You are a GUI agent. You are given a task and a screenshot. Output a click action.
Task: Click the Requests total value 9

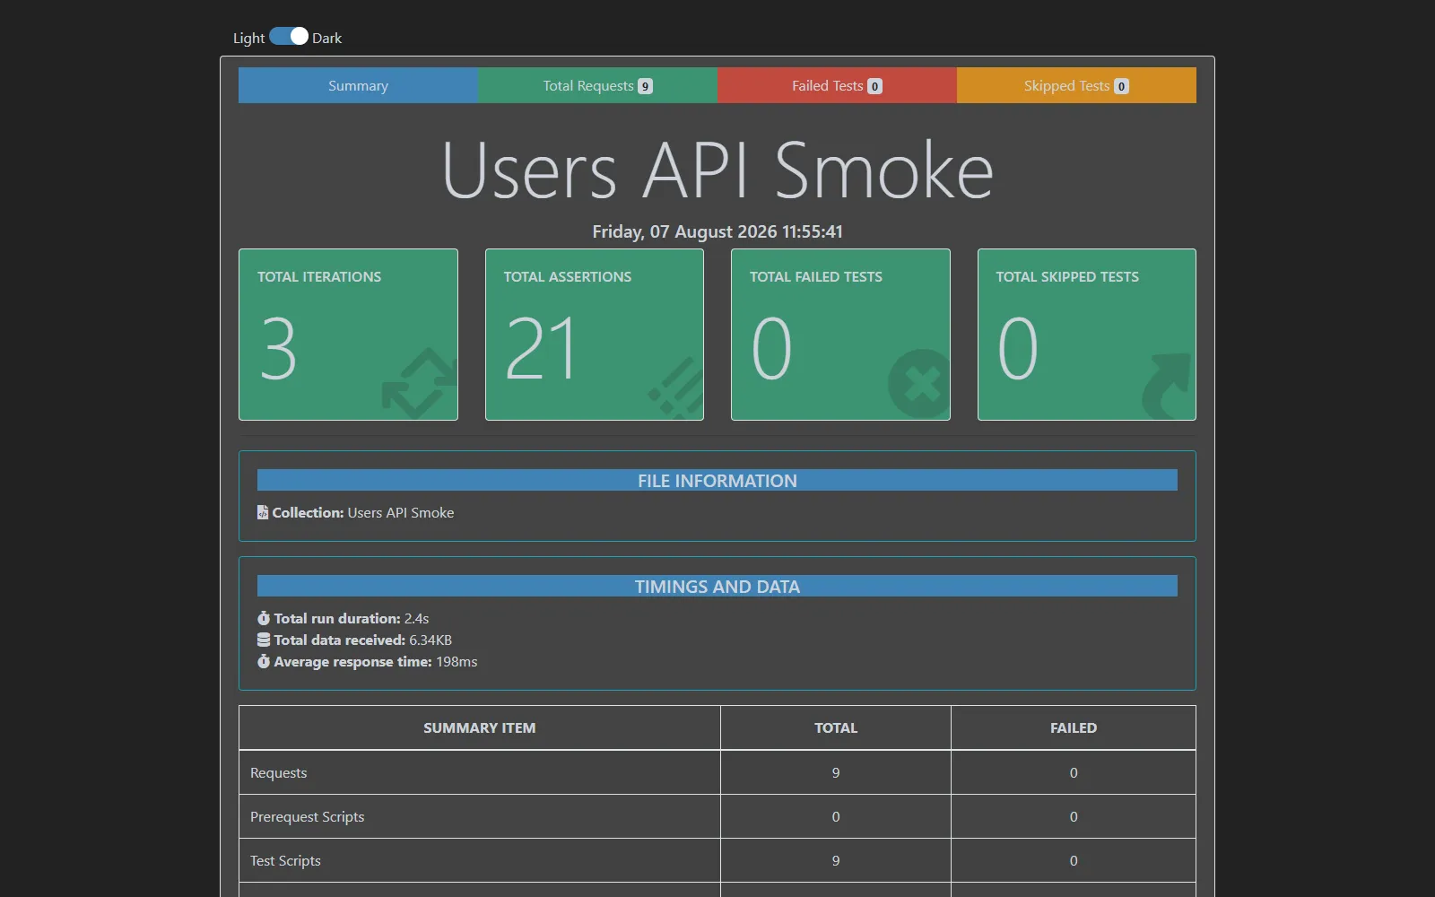tap(836, 772)
